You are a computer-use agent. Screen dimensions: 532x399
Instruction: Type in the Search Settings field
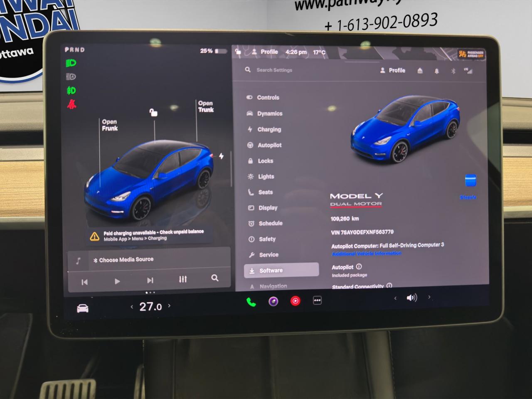pos(274,70)
